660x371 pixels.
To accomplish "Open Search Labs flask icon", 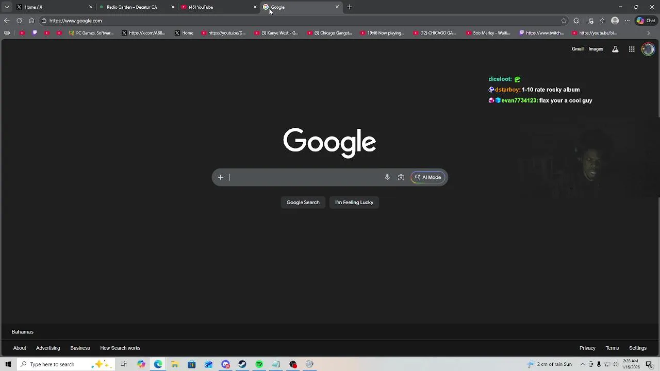I will (615, 49).
